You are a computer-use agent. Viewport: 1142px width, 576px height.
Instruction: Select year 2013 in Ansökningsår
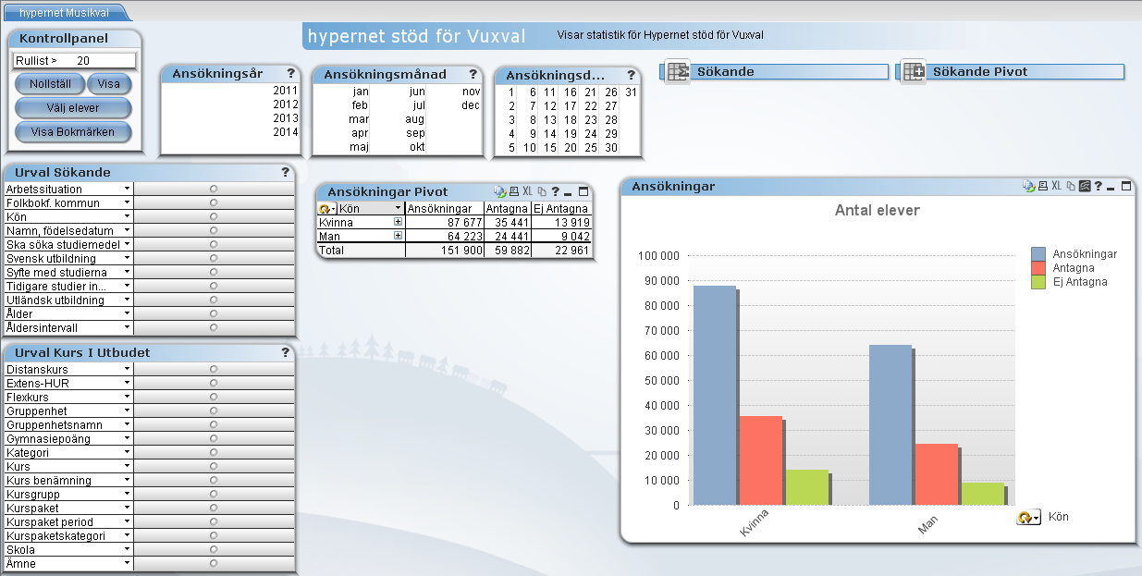(x=286, y=118)
